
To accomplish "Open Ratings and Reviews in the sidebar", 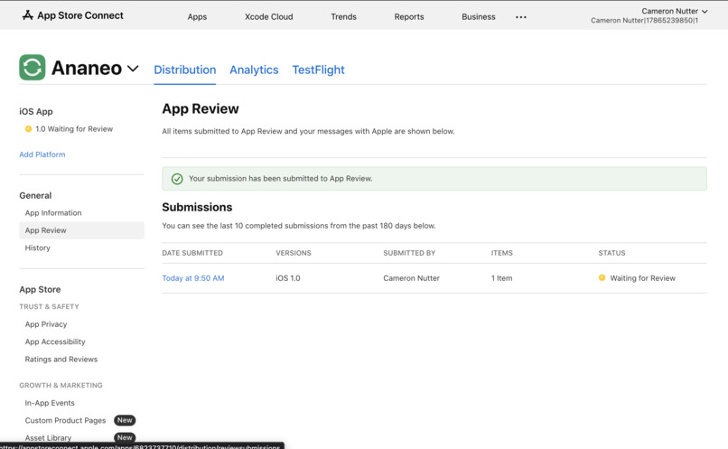I will [61, 360].
